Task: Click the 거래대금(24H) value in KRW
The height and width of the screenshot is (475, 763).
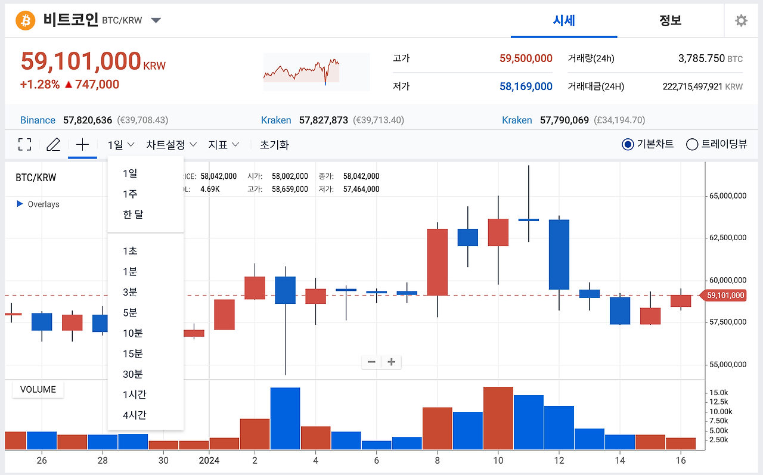Action: [703, 86]
